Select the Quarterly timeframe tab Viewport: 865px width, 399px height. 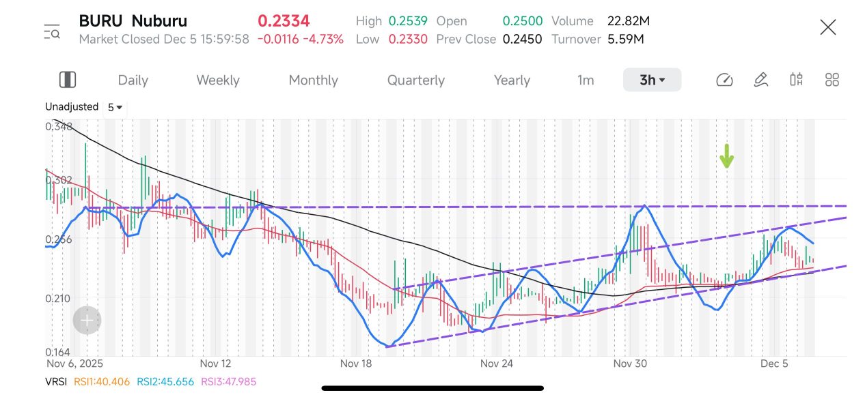click(415, 80)
